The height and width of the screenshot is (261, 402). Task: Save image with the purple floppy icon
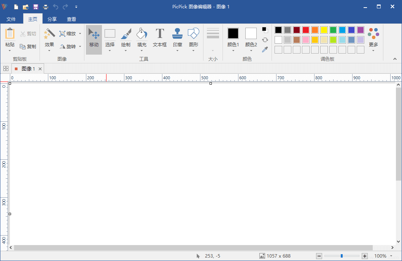click(36, 7)
